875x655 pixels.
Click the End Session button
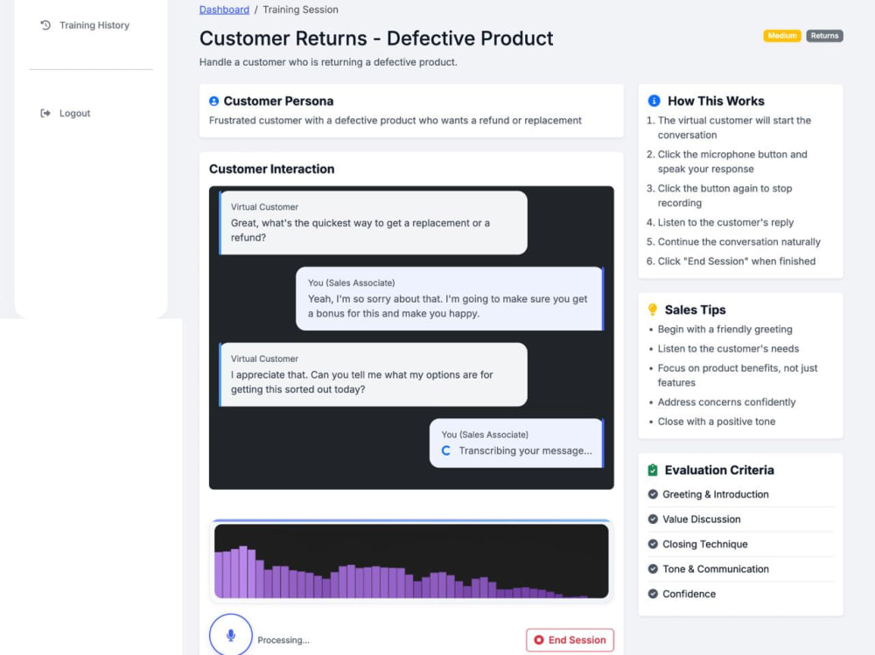(570, 640)
